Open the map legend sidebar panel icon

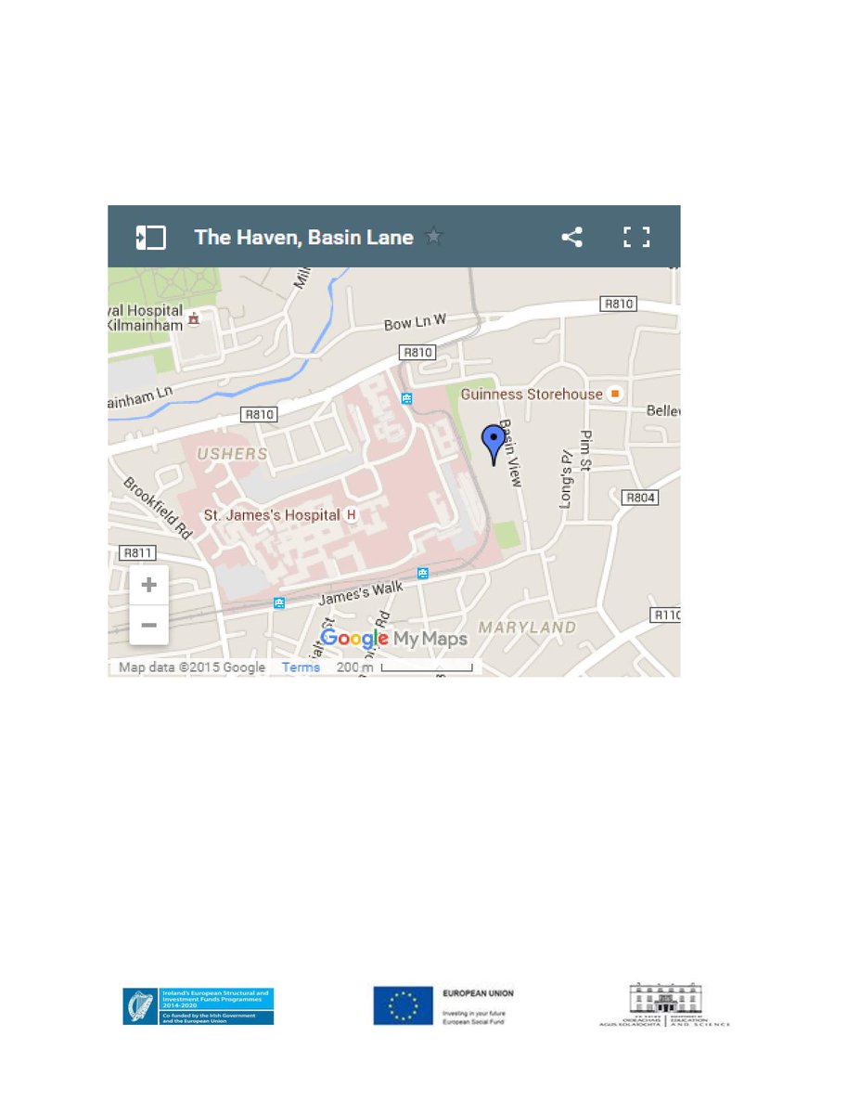point(151,238)
